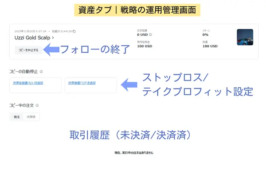Click the blue arrow pointing at the S/L and T/P boxes
Image resolution: width=266 pixels, height=177 pixels.
pos(129,84)
